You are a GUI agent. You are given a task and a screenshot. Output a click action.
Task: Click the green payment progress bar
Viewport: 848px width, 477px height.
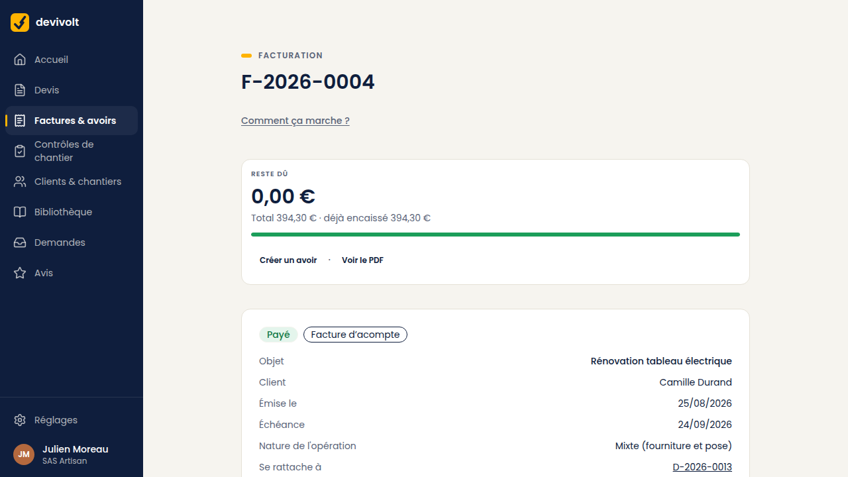[x=496, y=235]
